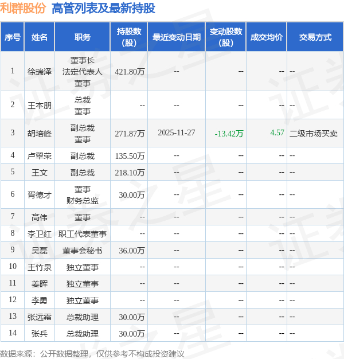Image resolution: width=344 pixels, height=359 pixels.
Task: Click the -13.42万 change value
Action: pyautogui.click(x=229, y=134)
